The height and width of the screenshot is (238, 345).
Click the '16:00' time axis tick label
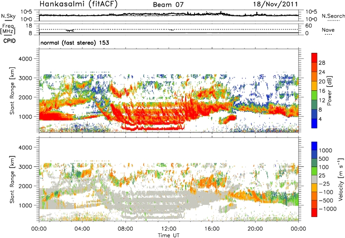click(212, 229)
